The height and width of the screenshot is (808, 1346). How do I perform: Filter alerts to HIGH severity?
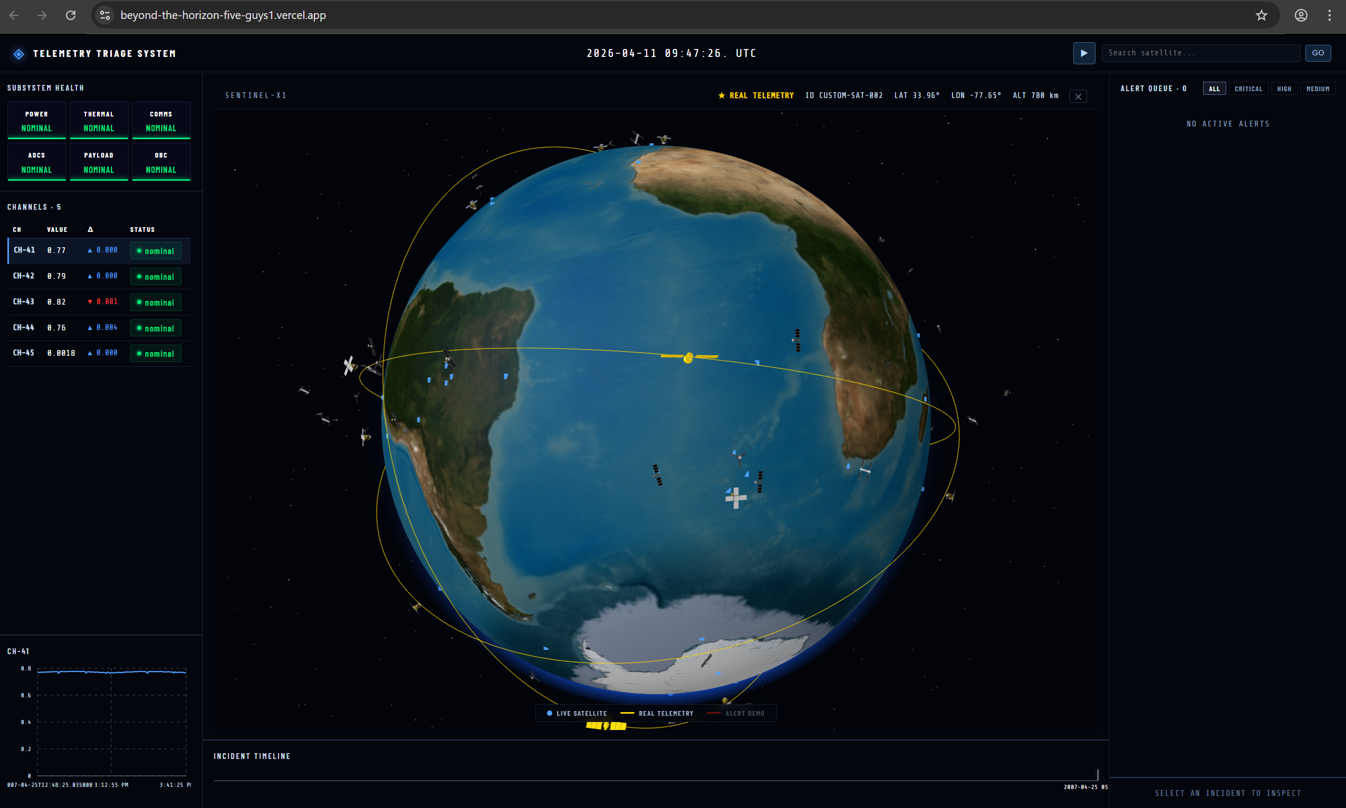(x=1284, y=89)
